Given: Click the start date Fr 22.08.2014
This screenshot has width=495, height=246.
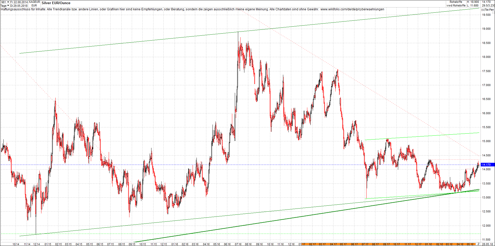Looking at the screenshot, I should point(19,2).
